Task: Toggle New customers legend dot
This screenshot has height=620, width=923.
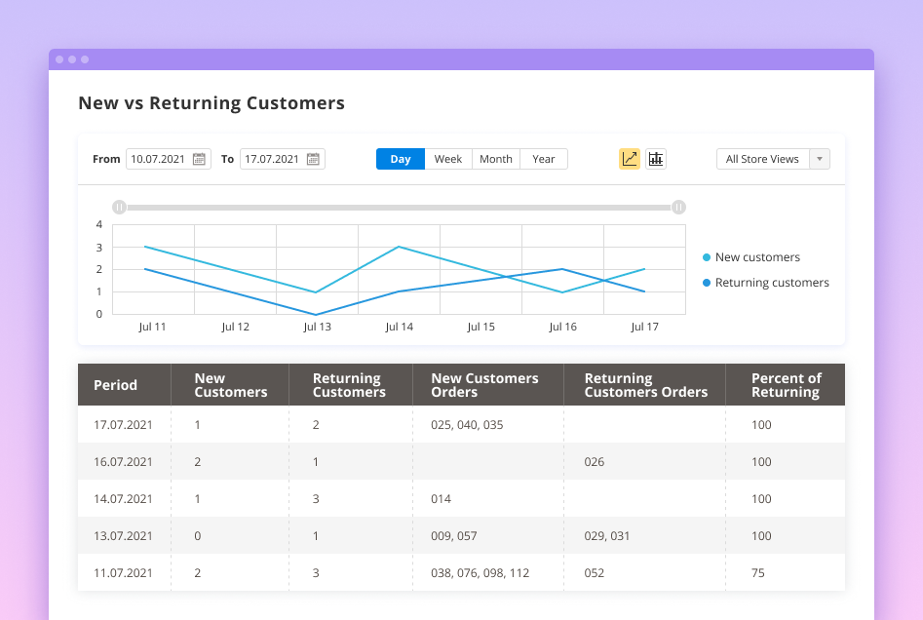Action: pyautogui.click(x=707, y=258)
